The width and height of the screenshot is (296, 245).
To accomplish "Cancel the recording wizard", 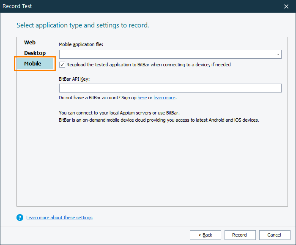I will pos(274,235).
